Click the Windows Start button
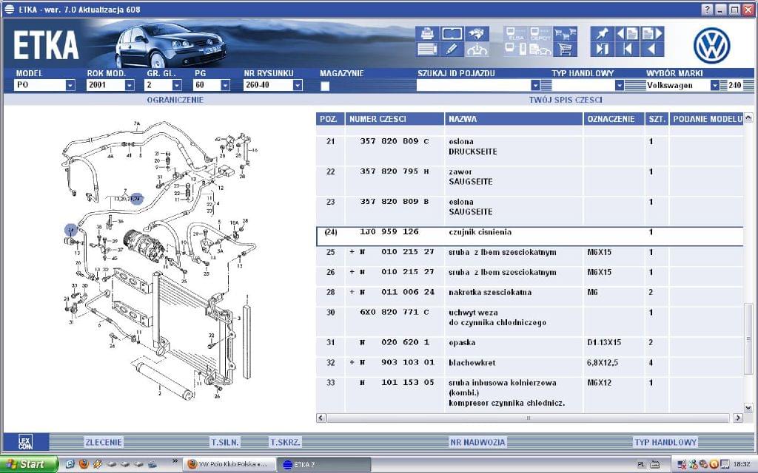 click(x=29, y=464)
